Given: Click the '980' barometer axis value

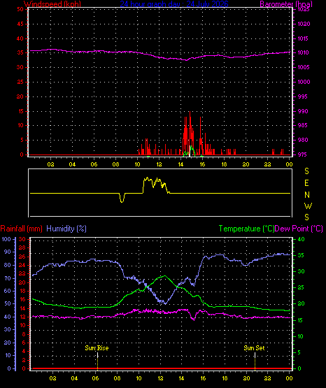Looking at the screenshot, I should (x=303, y=140).
